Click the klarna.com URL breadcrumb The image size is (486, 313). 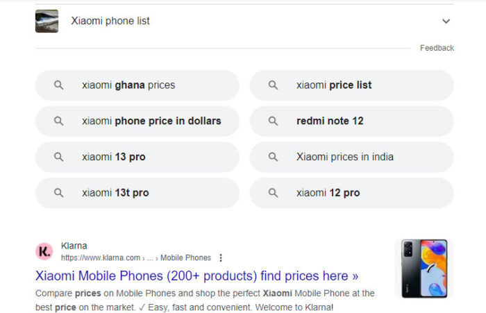(136, 258)
